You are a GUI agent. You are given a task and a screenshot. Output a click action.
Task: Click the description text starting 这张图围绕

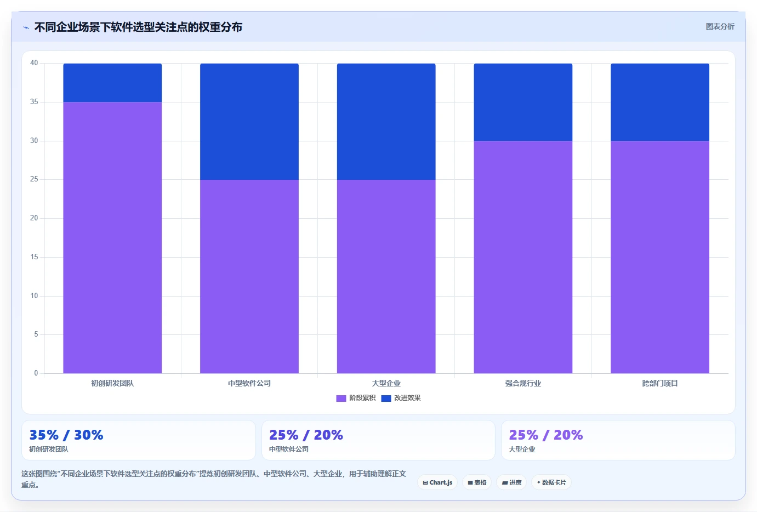pos(214,479)
